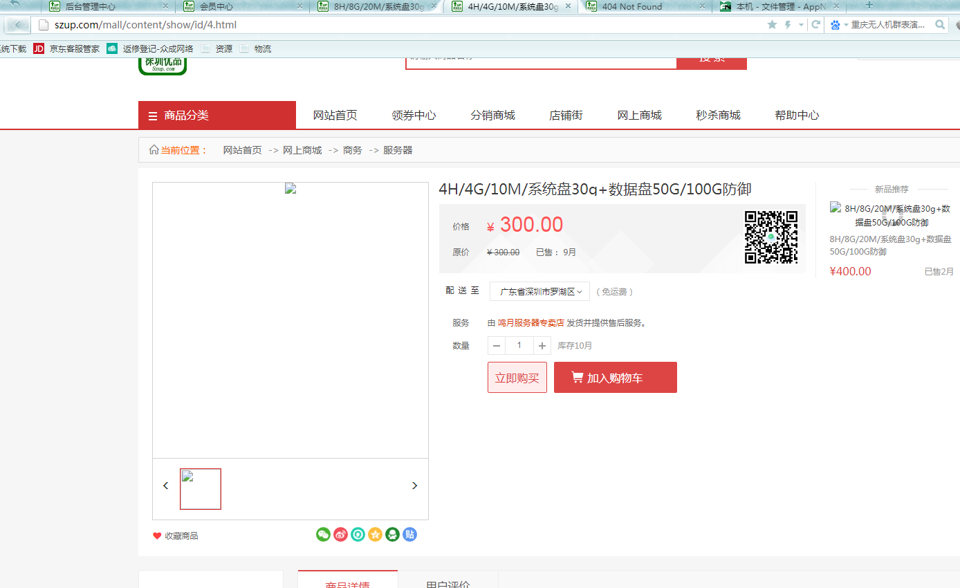Increase quantity with the plus button
The image size is (960, 588).
point(542,346)
